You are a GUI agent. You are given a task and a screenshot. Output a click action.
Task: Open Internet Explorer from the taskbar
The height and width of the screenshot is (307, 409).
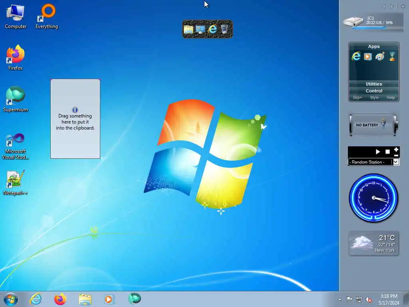click(x=36, y=299)
